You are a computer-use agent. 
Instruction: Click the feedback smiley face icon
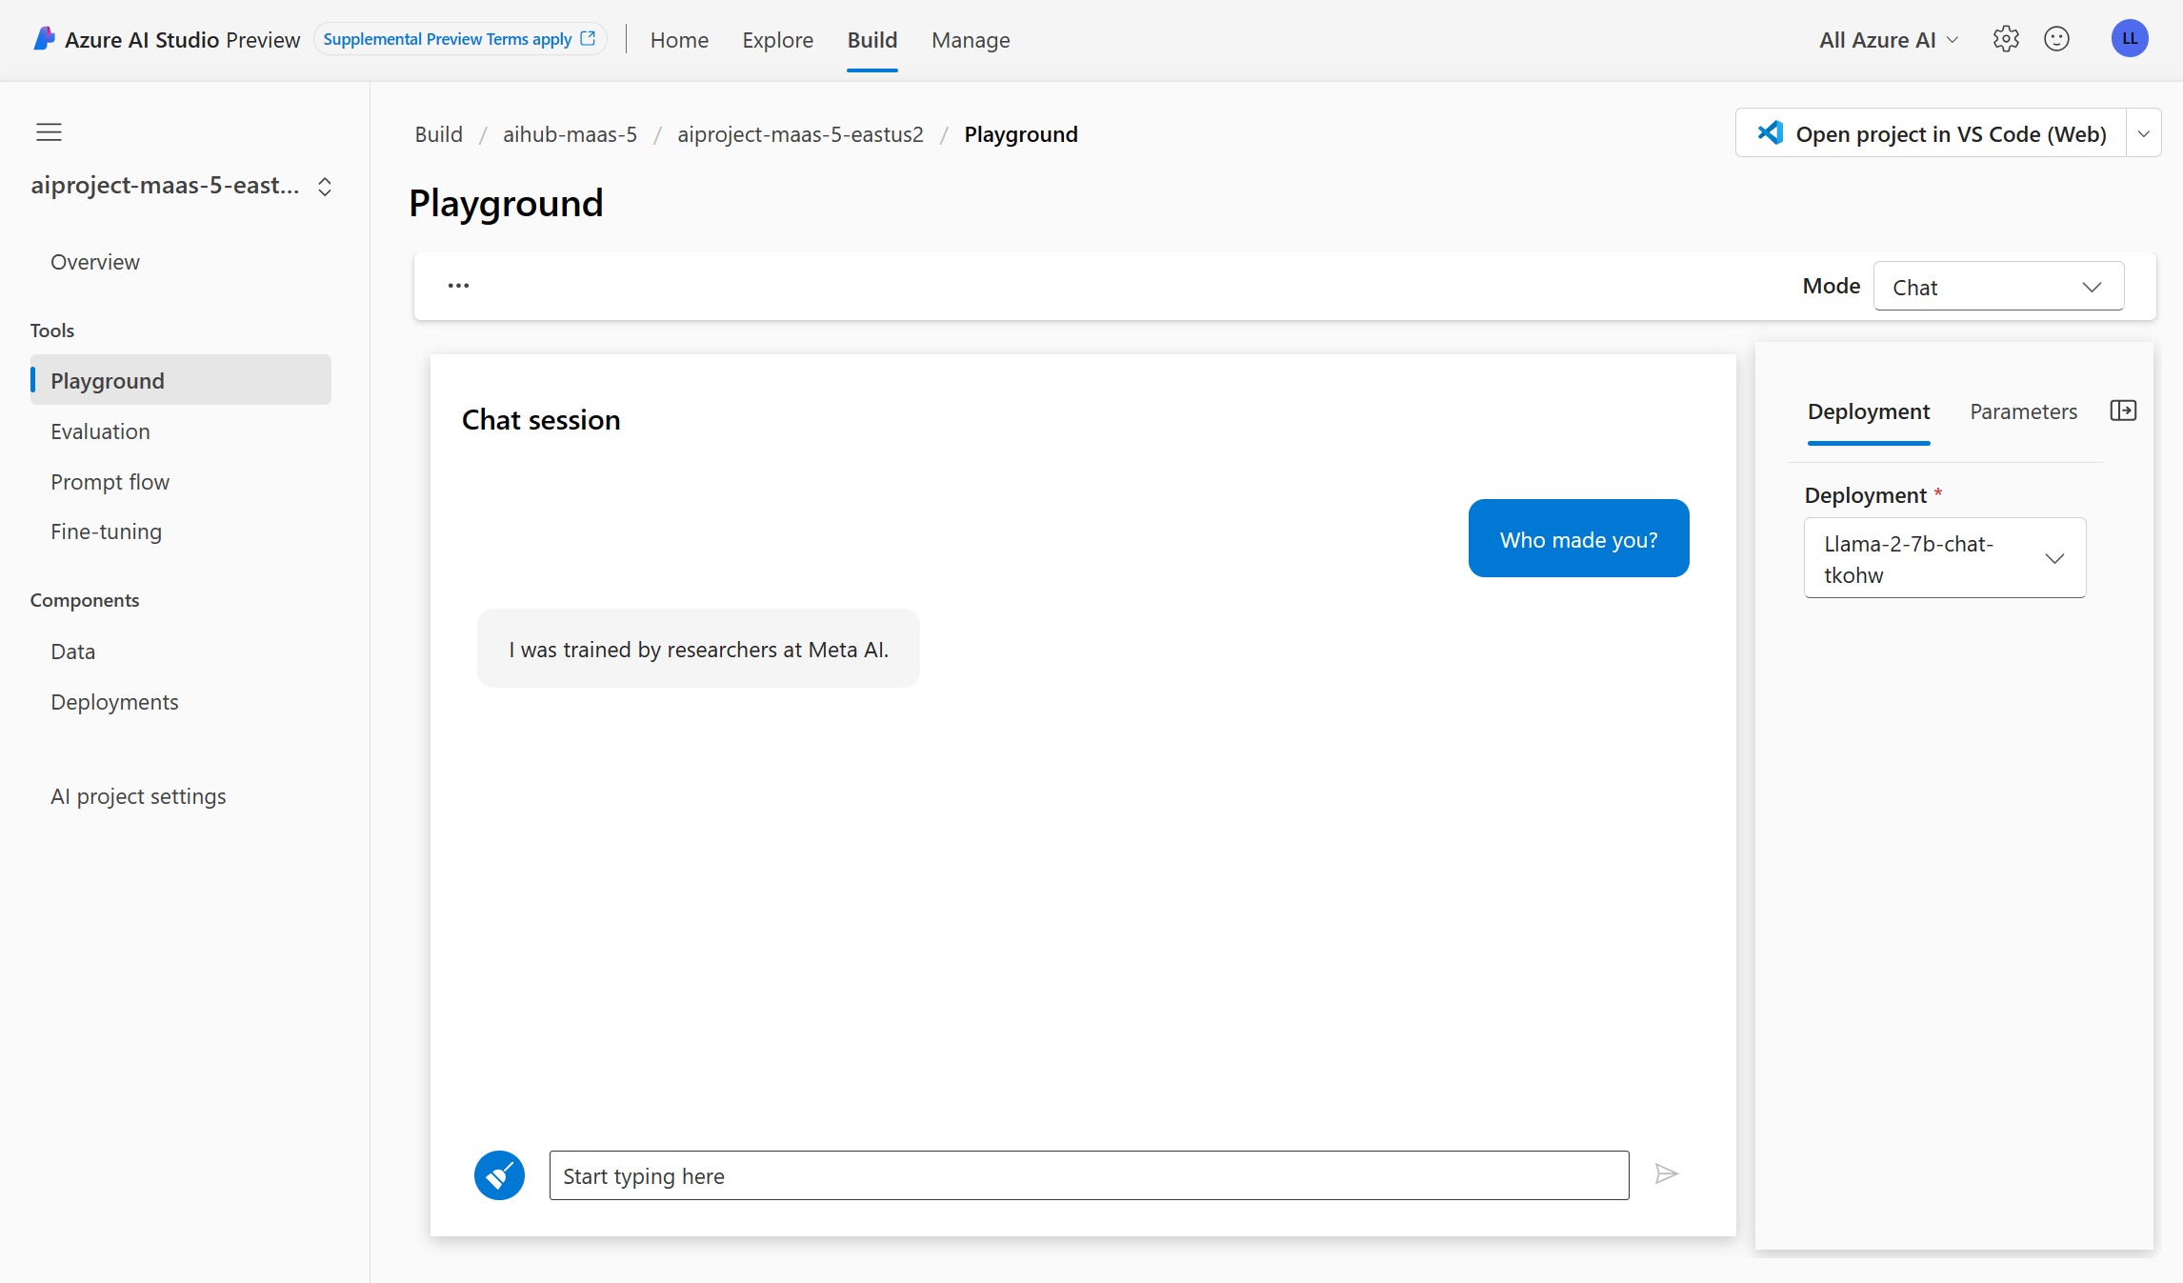pyautogui.click(x=2056, y=39)
